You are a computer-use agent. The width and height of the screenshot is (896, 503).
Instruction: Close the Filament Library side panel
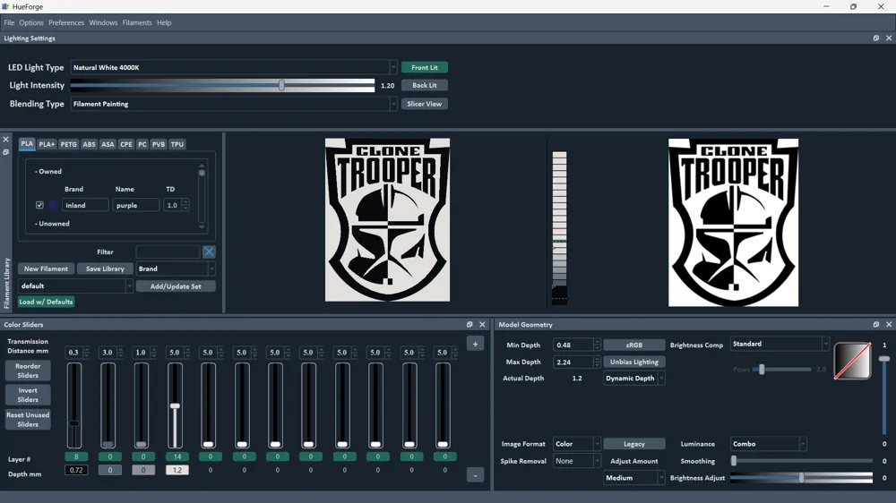point(5,140)
